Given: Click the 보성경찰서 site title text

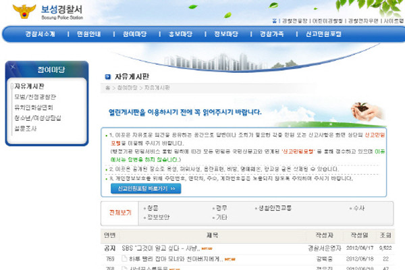Looking at the screenshot, I should click(x=61, y=9).
